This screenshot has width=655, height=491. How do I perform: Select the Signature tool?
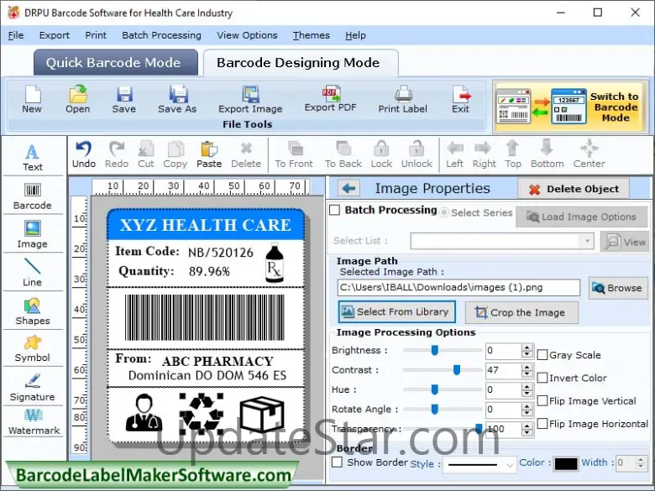coord(33,388)
